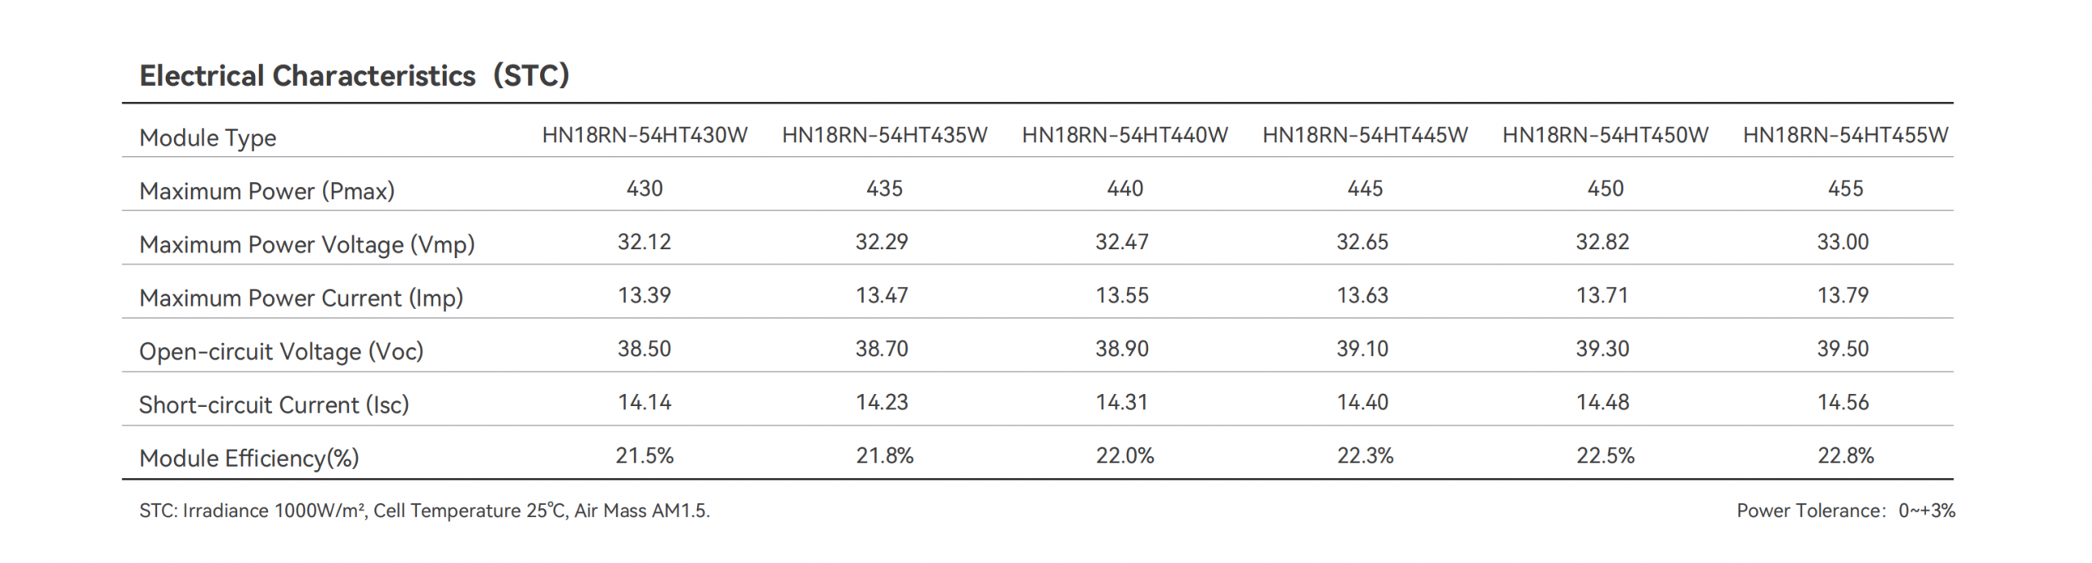Viewport: 2092px width, 563px height.
Task: Click the HN18RN-54HT450W column header
Action: [x=1605, y=135]
